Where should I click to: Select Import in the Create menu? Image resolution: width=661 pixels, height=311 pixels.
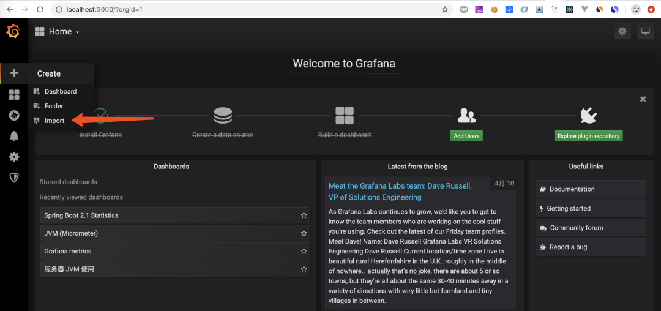click(55, 121)
